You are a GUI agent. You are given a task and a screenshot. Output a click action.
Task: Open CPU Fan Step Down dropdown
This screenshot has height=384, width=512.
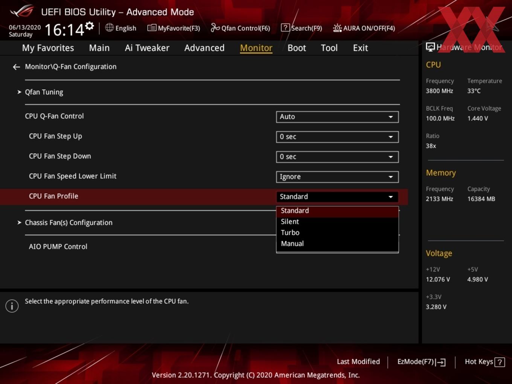click(x=337, y=157)
